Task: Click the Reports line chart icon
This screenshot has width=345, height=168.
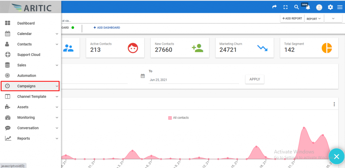Action: point(8,138)
